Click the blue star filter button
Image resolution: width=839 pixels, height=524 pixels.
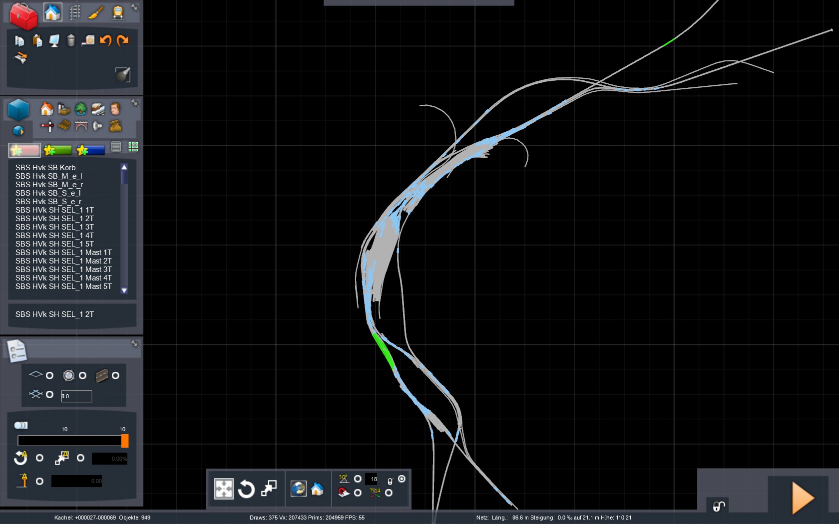(90, 150)
